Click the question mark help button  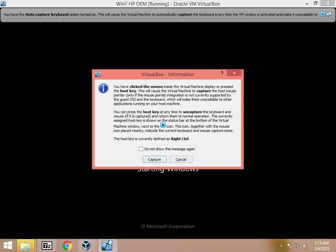222,73
